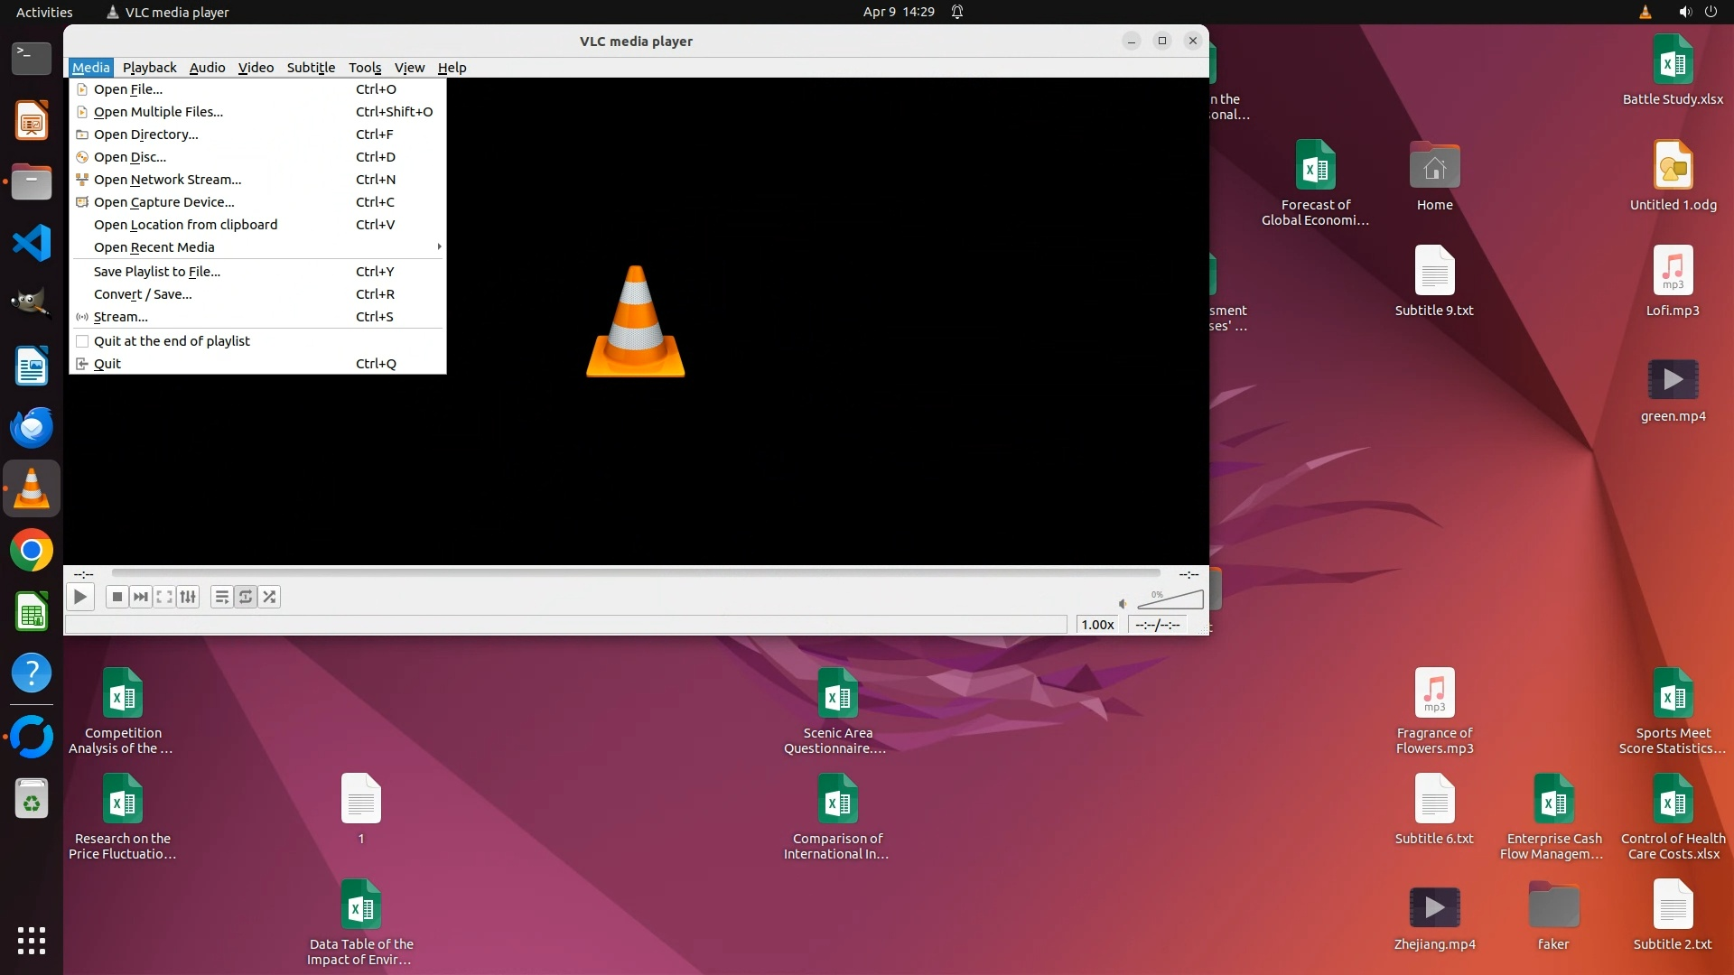This screenshot has width=1734, height=975.
Task: Toggle fullscreen video mode icon
Action: [163, 597]
